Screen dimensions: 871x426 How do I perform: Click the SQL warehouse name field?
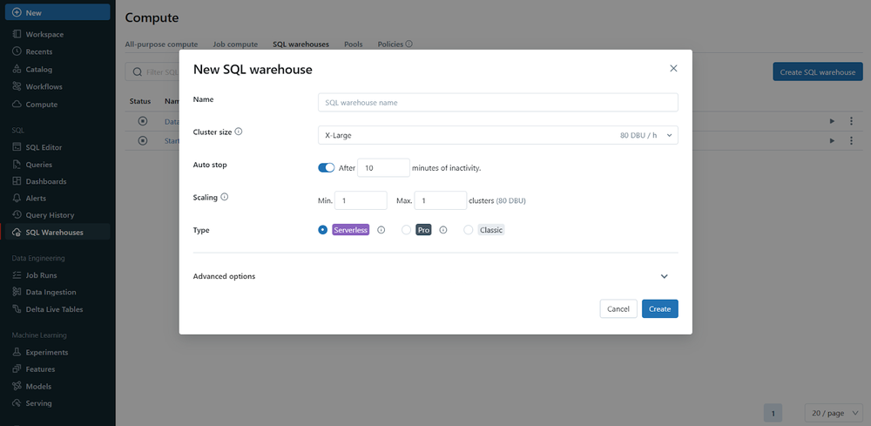tap(497, 103)
